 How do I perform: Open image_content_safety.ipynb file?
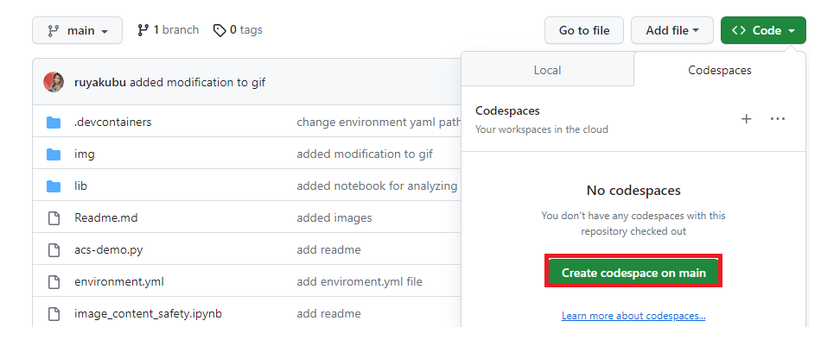pyautogui.click(x=148, y=313)
